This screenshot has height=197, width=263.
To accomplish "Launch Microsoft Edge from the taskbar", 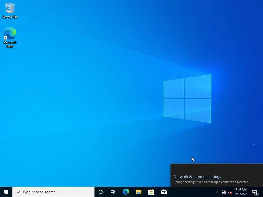I will pos(126,192).
